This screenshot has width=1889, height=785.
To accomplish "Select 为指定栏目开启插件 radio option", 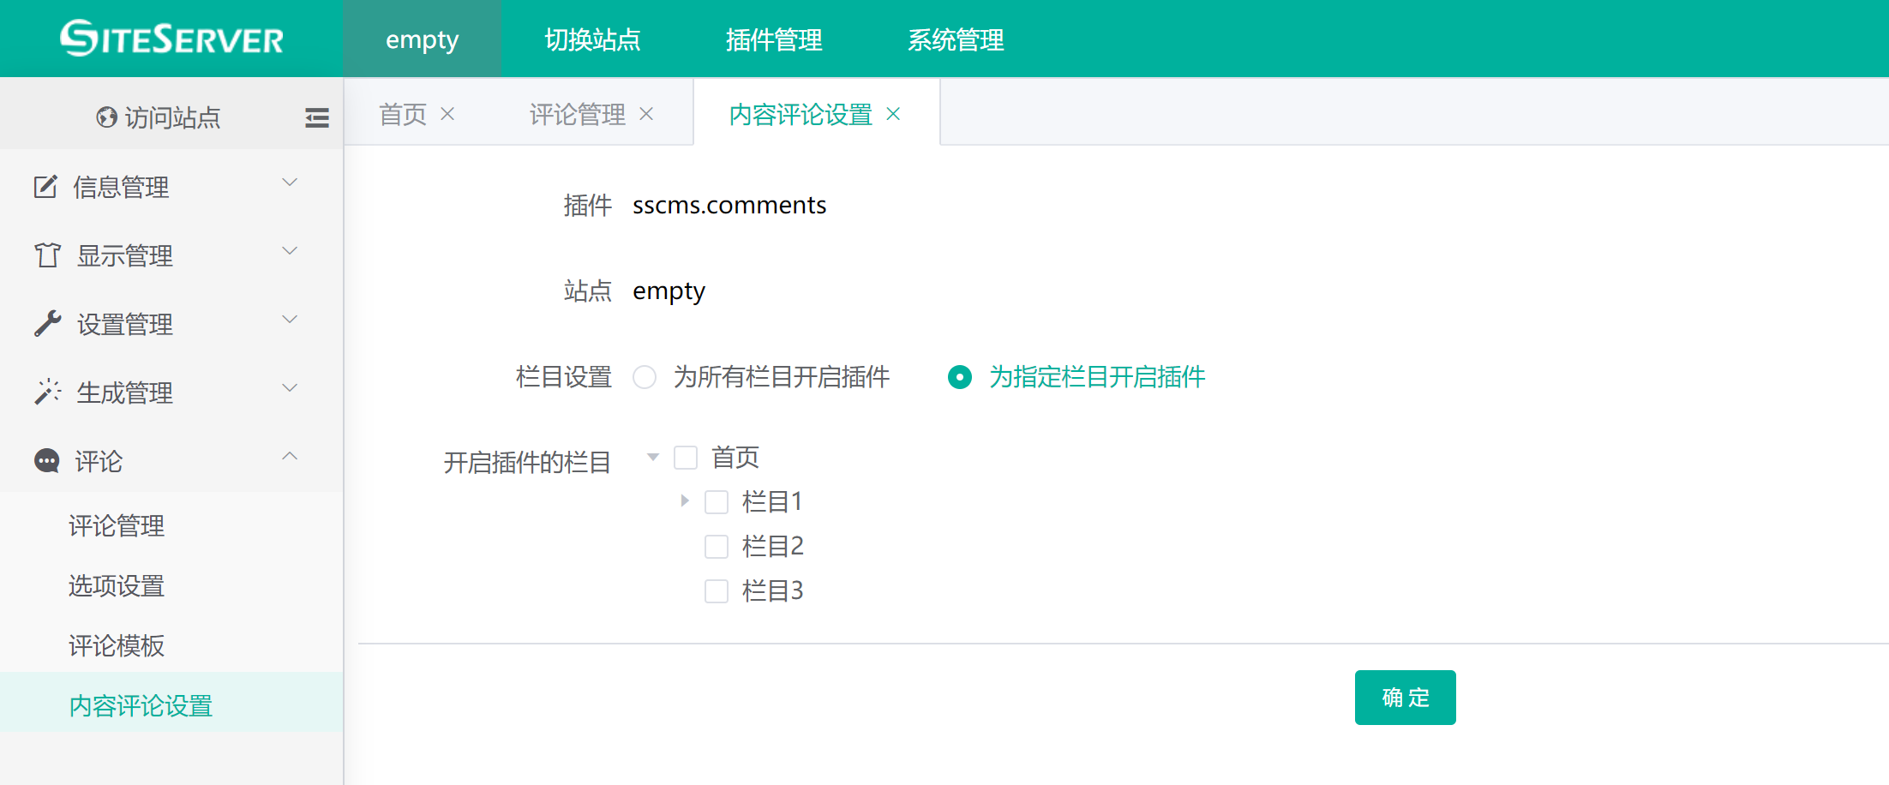I will (x=960, y=377).
